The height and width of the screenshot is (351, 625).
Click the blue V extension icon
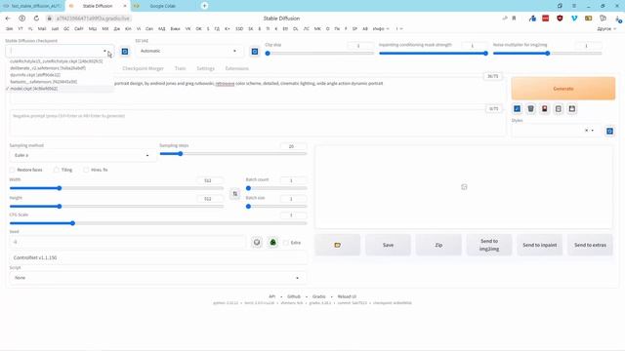tap(574, 19)
